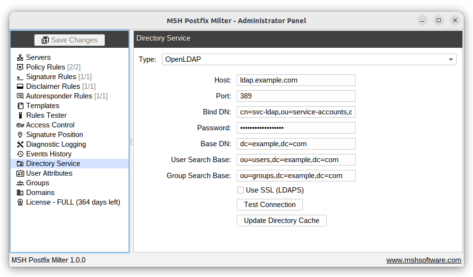Image resolution: width=473 pixels, height=277 pixels.
Task: Open Signature Position settings
Action: click(70, 135)
